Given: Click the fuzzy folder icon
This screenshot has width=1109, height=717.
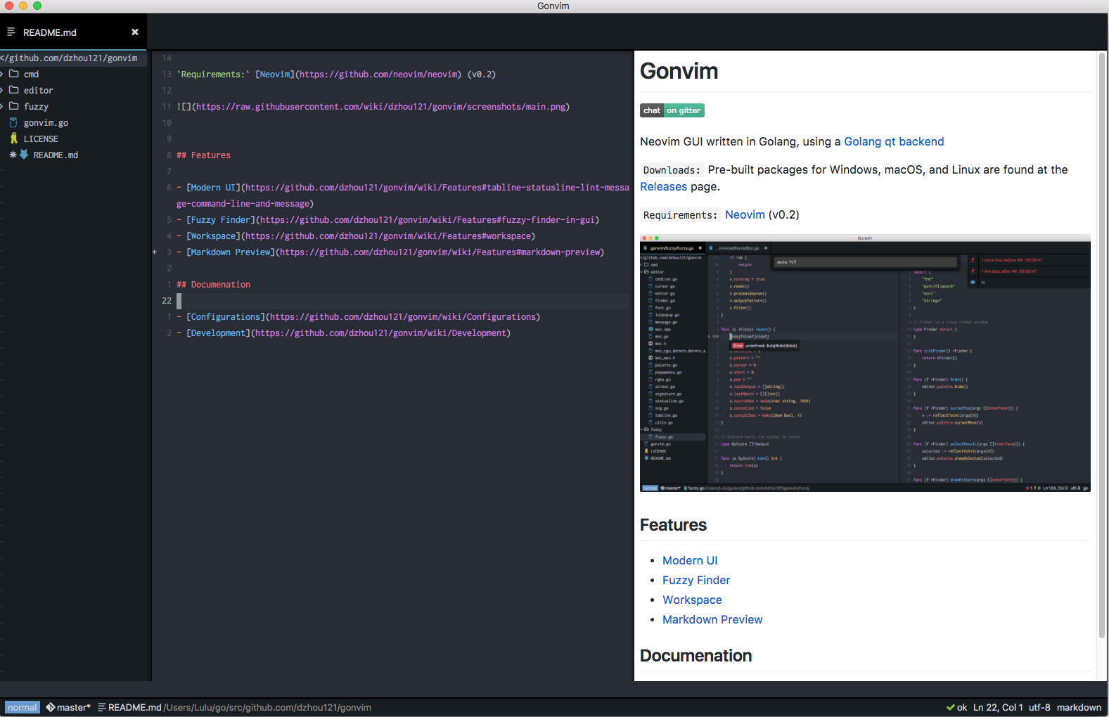Looking at the screenshot, I should coord(13,106).
